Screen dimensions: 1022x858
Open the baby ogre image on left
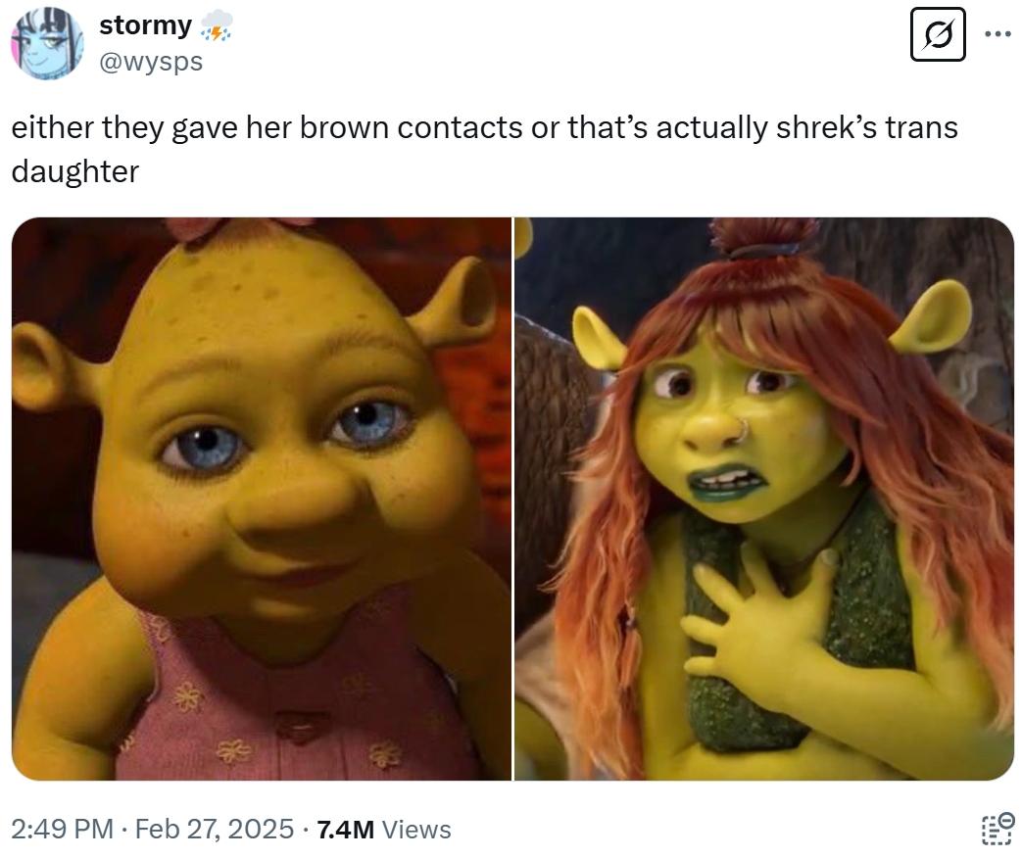pyautogui.click(x=262, y=499)
